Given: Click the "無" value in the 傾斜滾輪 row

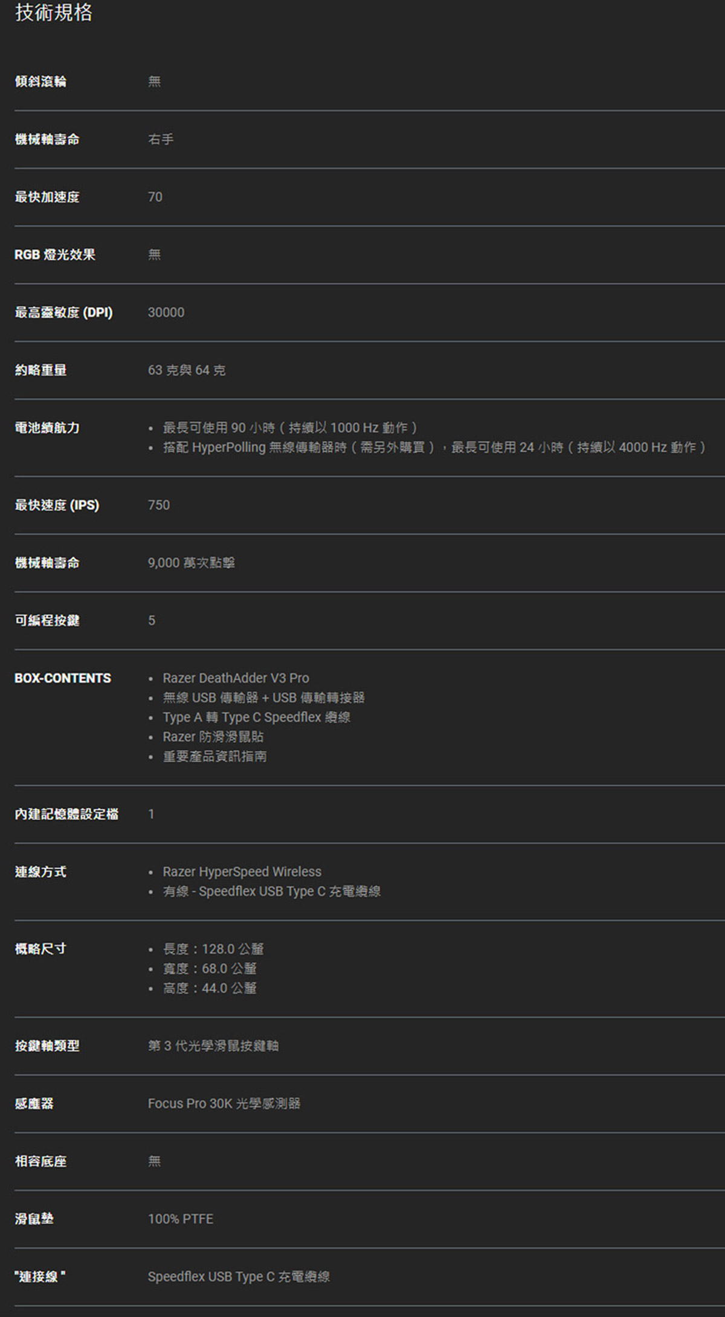Looking at the screenshot, I should pos(155,82).
